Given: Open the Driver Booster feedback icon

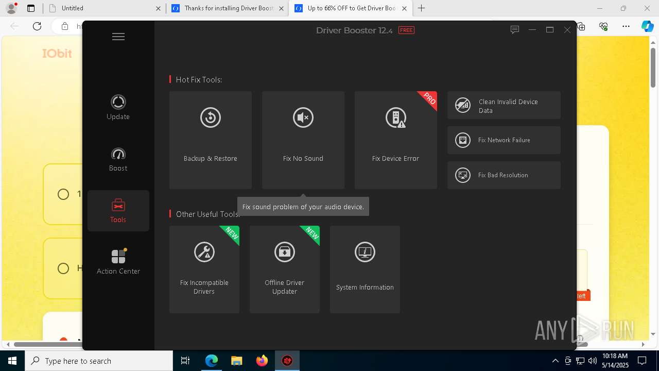Looking at the screenshot, I should click(x=514, y=30).
